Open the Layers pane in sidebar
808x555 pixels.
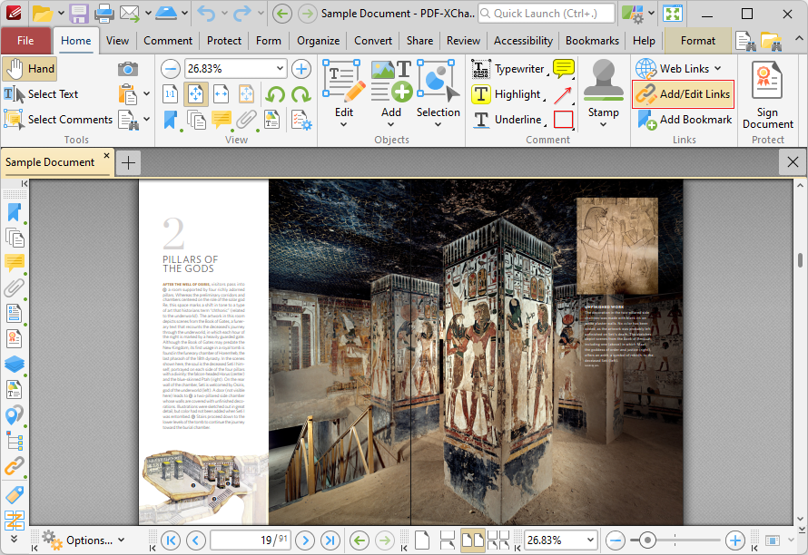15,364
